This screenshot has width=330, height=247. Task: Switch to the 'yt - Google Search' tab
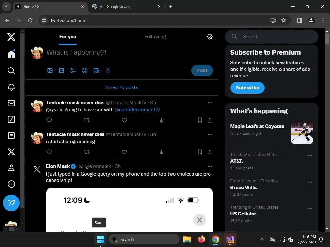click(x=126, y=6)
